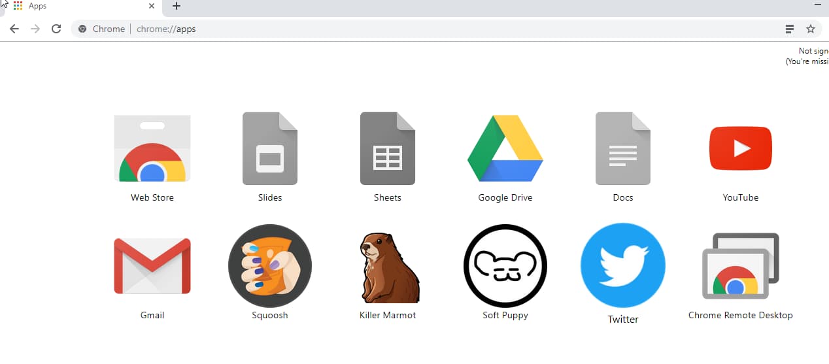Viewport: 829px width, 364px height.
Task: Reload the current page
Action: pyautogui.click(x=56, y=29)
